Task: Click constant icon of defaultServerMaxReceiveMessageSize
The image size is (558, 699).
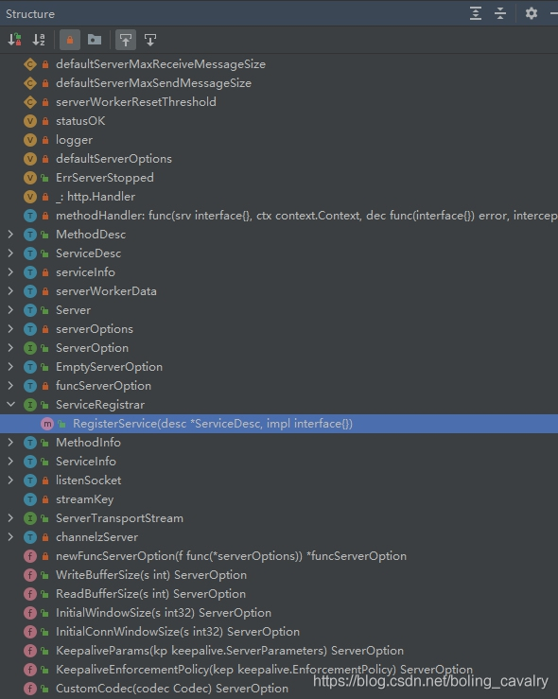Action: 30,64
